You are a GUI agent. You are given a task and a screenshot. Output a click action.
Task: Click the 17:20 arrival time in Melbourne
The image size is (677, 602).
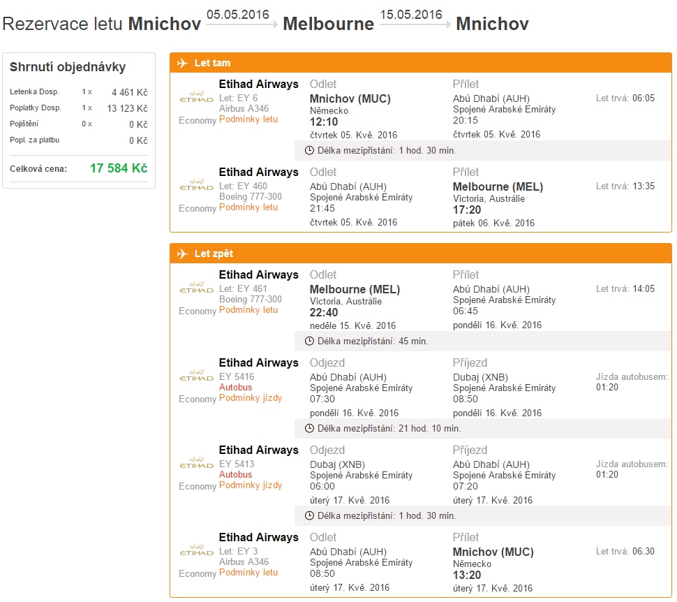point(467,210)
